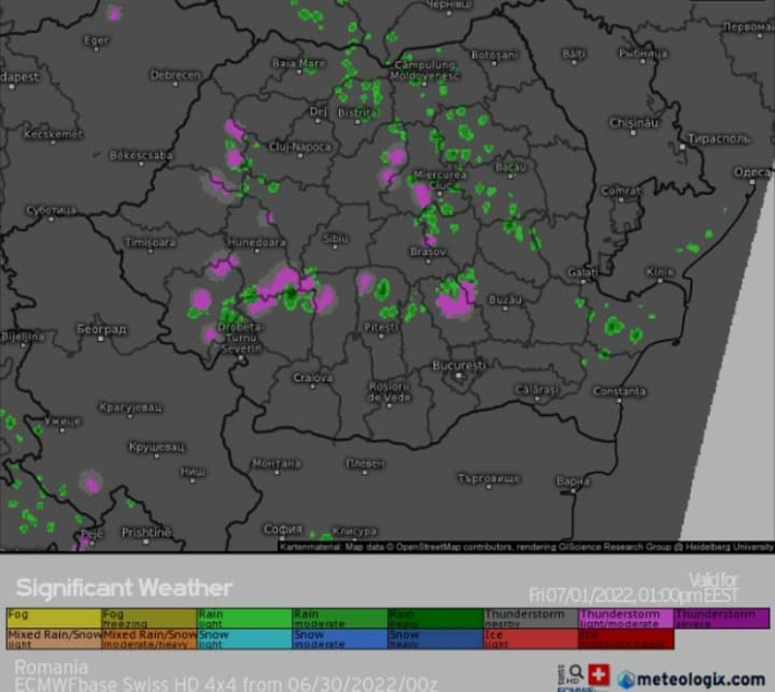The width and height of the screenshot is (775, 692).
Task: Click the Sibiu city label
Action: 335,237
